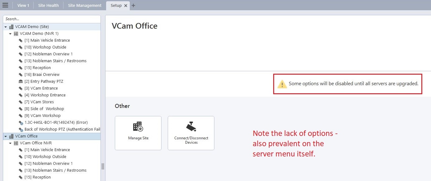Switch to the View 1 tab
This screenshot has width=431, height=181.
23,5
